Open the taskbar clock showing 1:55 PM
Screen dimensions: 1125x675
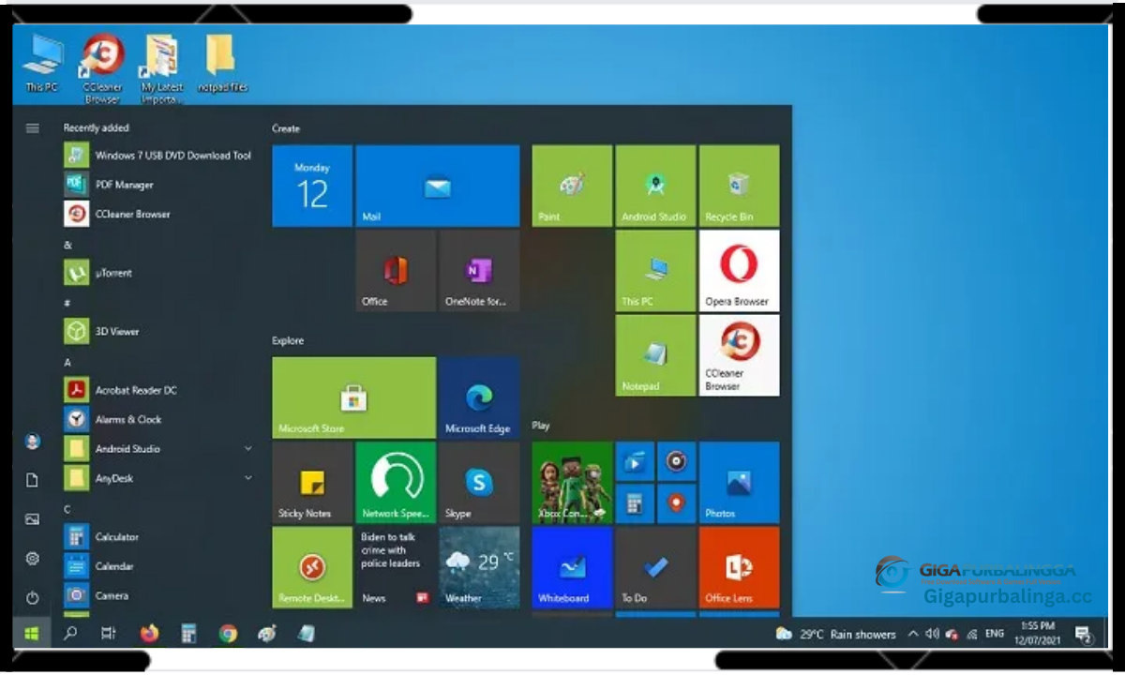tap(1037, 633)
